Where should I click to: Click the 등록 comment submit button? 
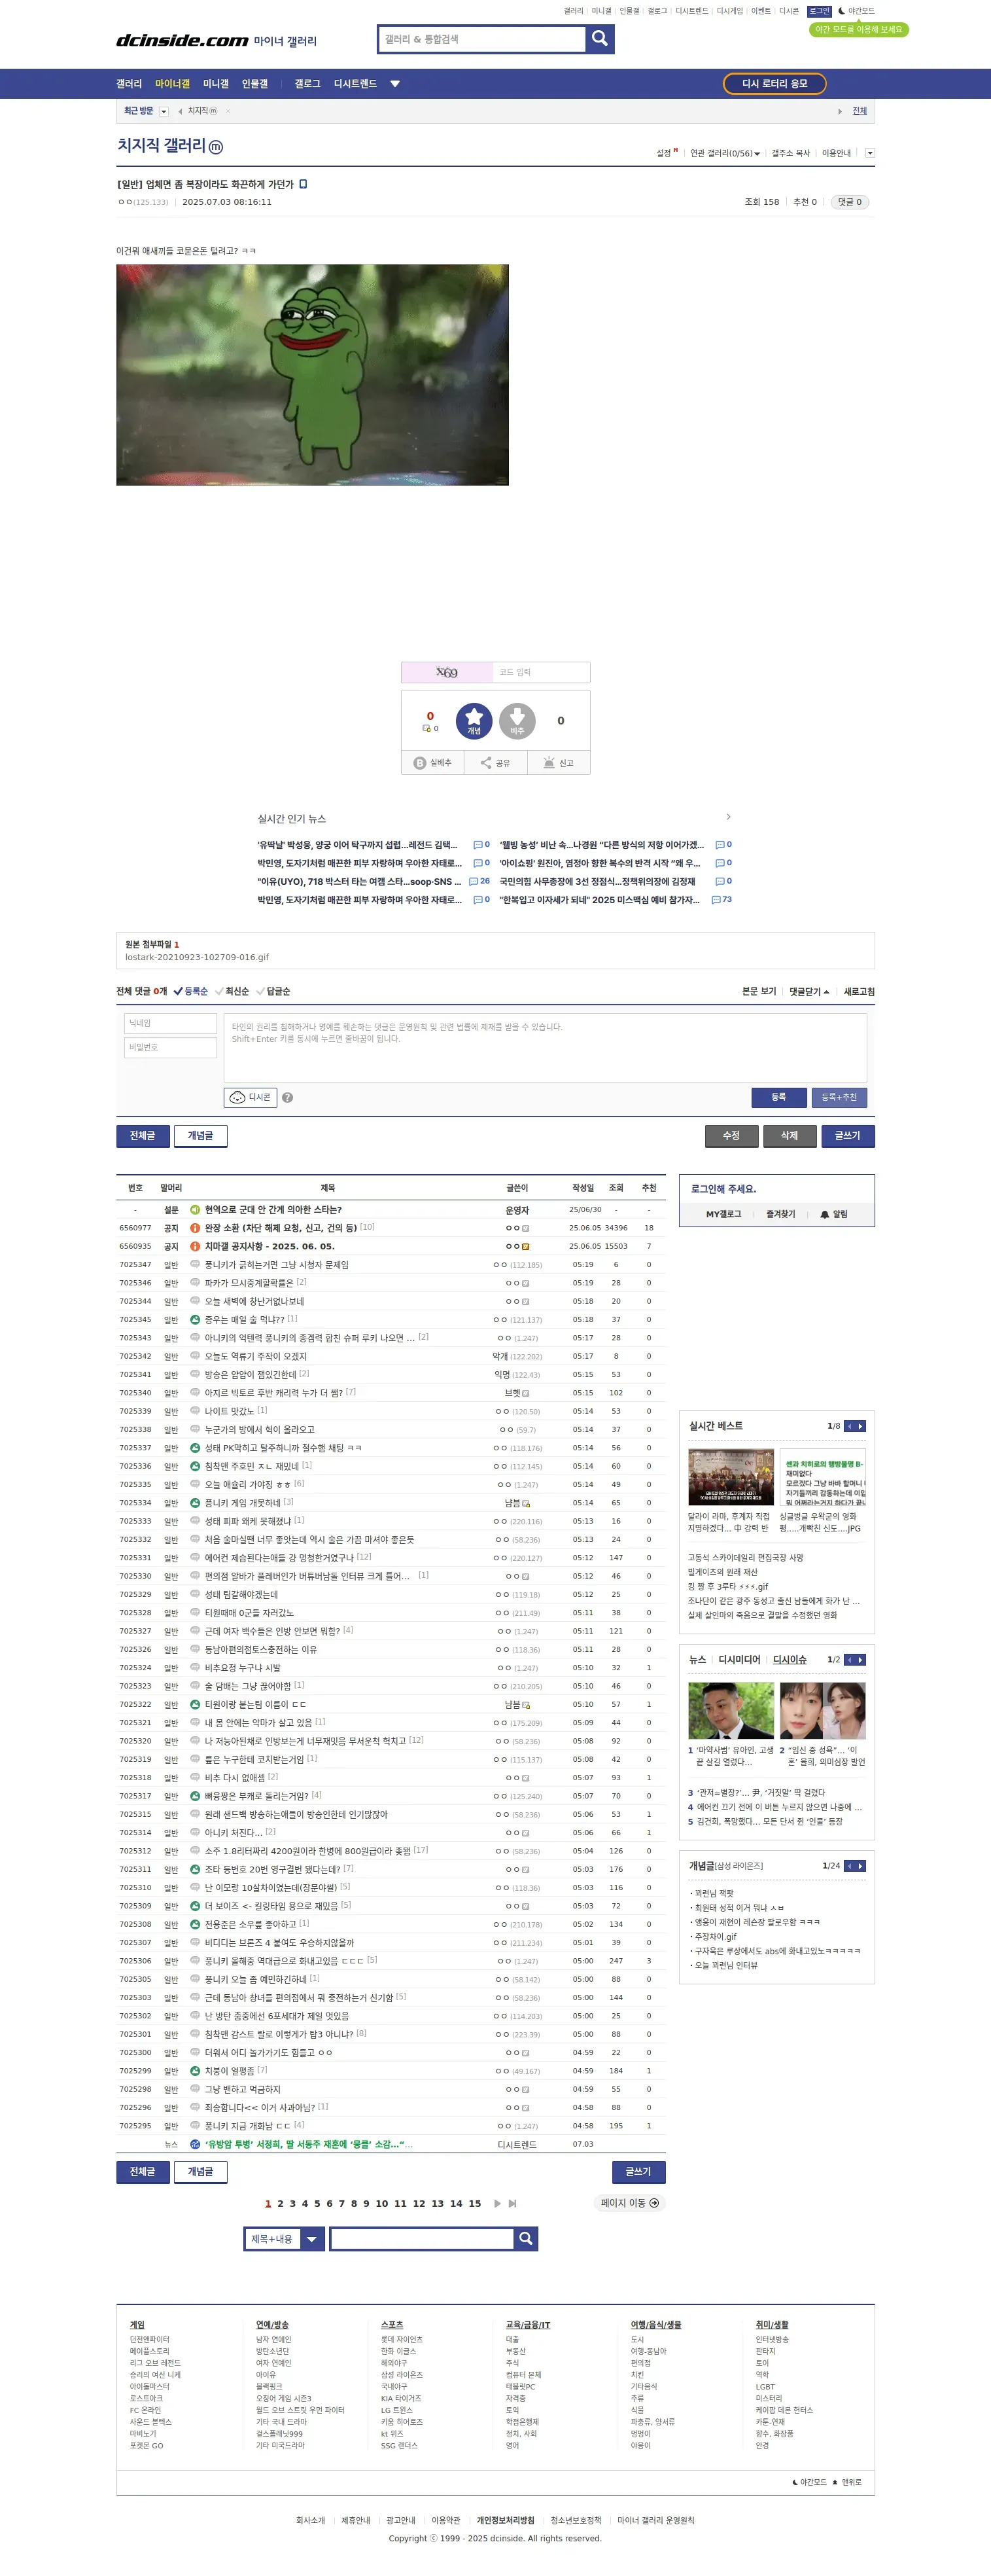[x=778, y=1097]
